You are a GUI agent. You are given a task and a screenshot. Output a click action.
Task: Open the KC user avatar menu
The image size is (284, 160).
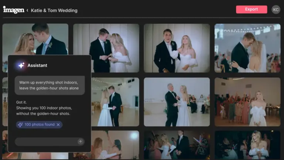tap(275, 10)
